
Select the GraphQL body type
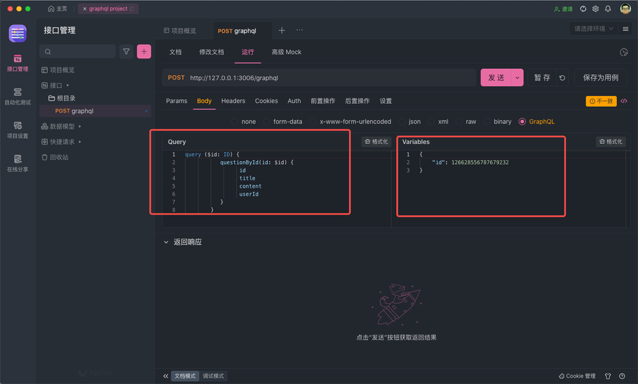(537, 121)
